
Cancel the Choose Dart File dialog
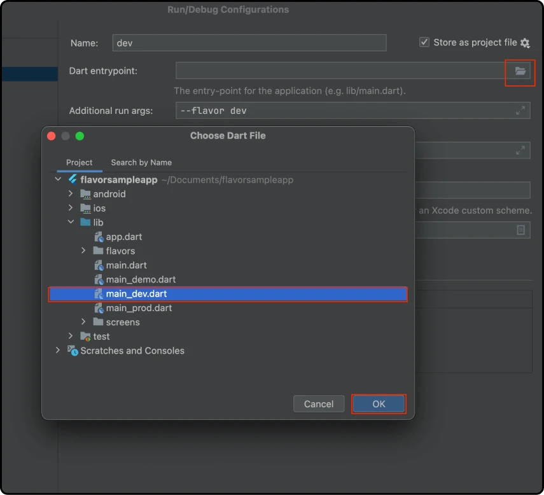coord(319,403)
